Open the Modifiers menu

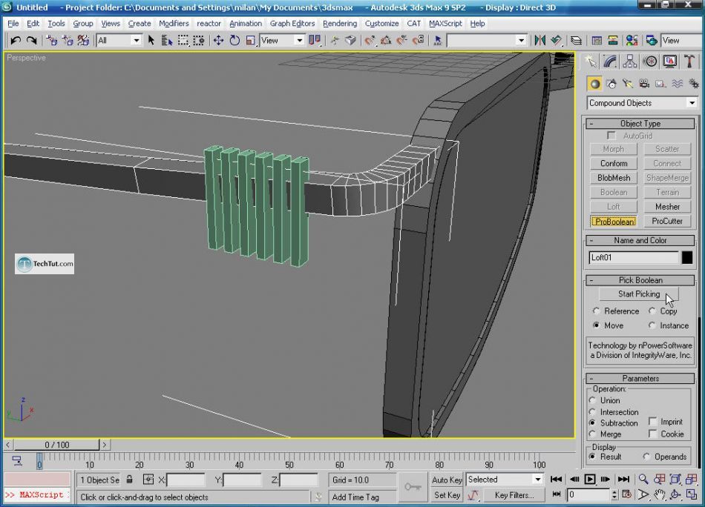[x=174, y=24]
